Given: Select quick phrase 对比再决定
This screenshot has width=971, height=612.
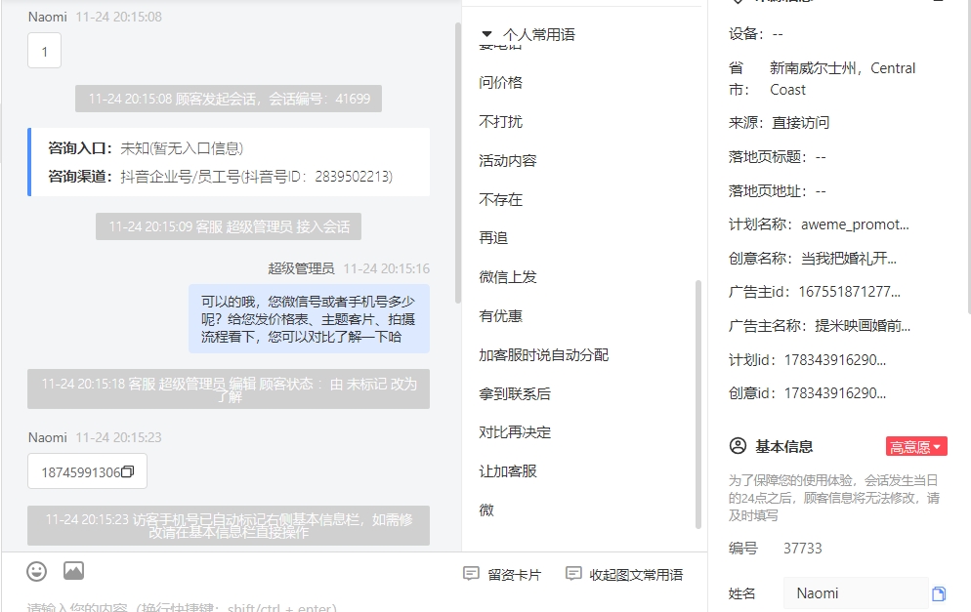Looking at the screenshot, I should click(515, 432).
